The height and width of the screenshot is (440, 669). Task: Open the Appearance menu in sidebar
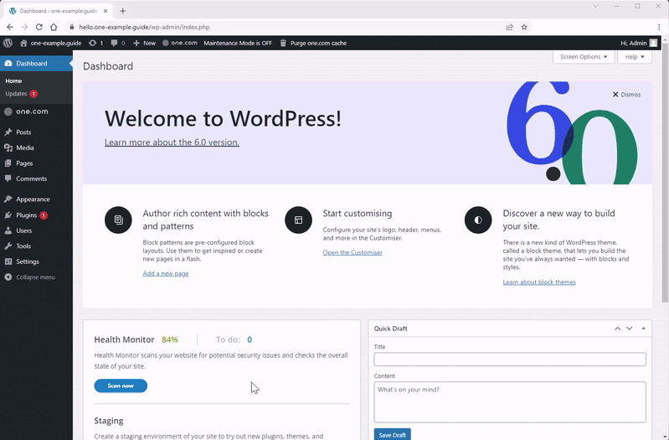click(x=33, y=199)
